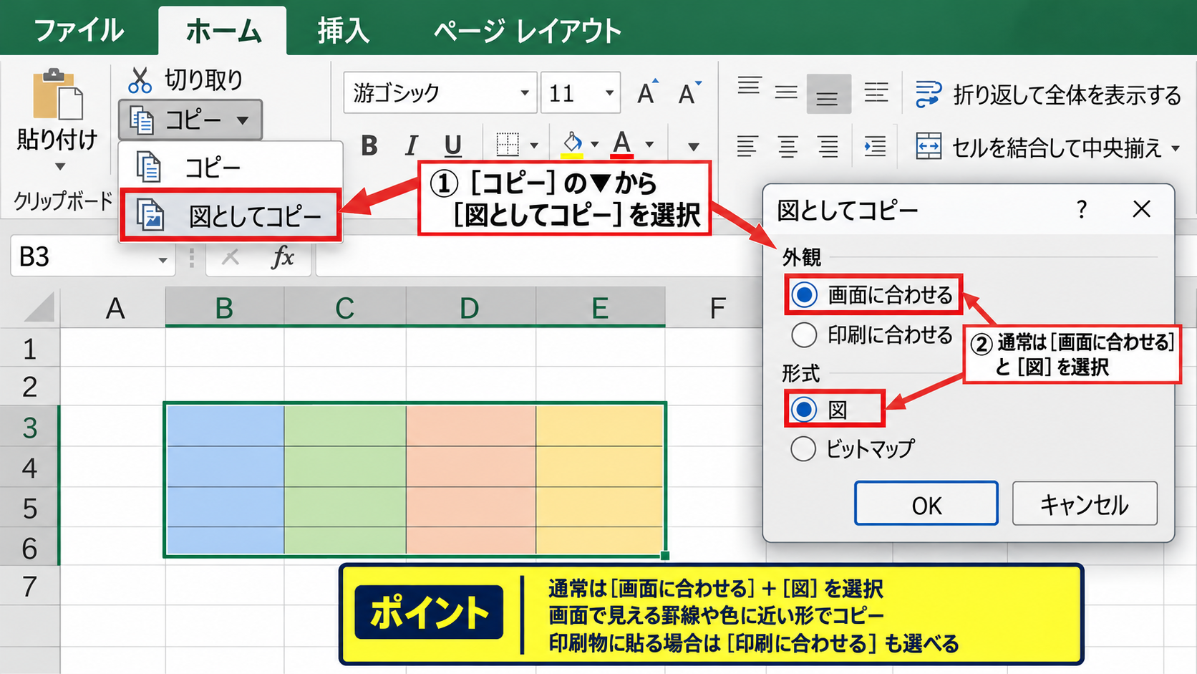Click 折り返して全体を表示する button
Image resolution: width=1197 pixels, height=674 pixels.
coord(1049,95)
